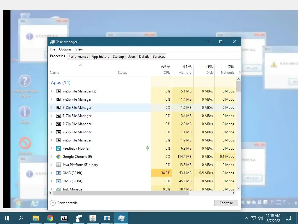298x224 pixels.
Task: Switch to the Startup tab
Action: (x=118, y=57)
